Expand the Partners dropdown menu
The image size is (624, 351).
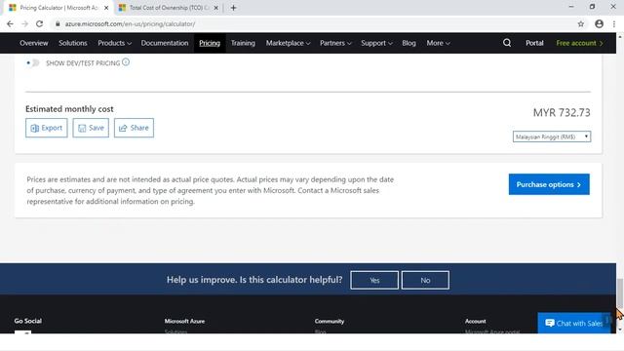[335, 43]
